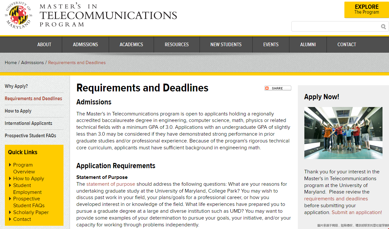Click the statement of purpose link
Image resolution: width=389 pixels, height=229 pixels.
tap(111, 184)
